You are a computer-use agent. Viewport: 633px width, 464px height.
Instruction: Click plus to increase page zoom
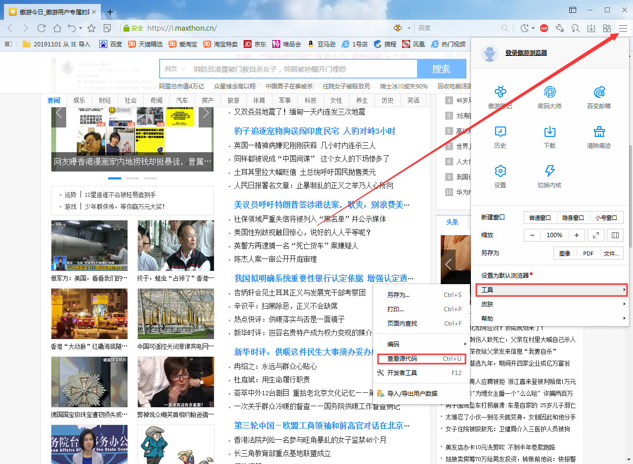[576, 235]
